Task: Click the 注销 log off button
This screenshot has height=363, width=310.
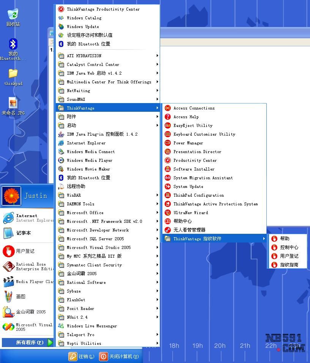Action: coord(81,357)
